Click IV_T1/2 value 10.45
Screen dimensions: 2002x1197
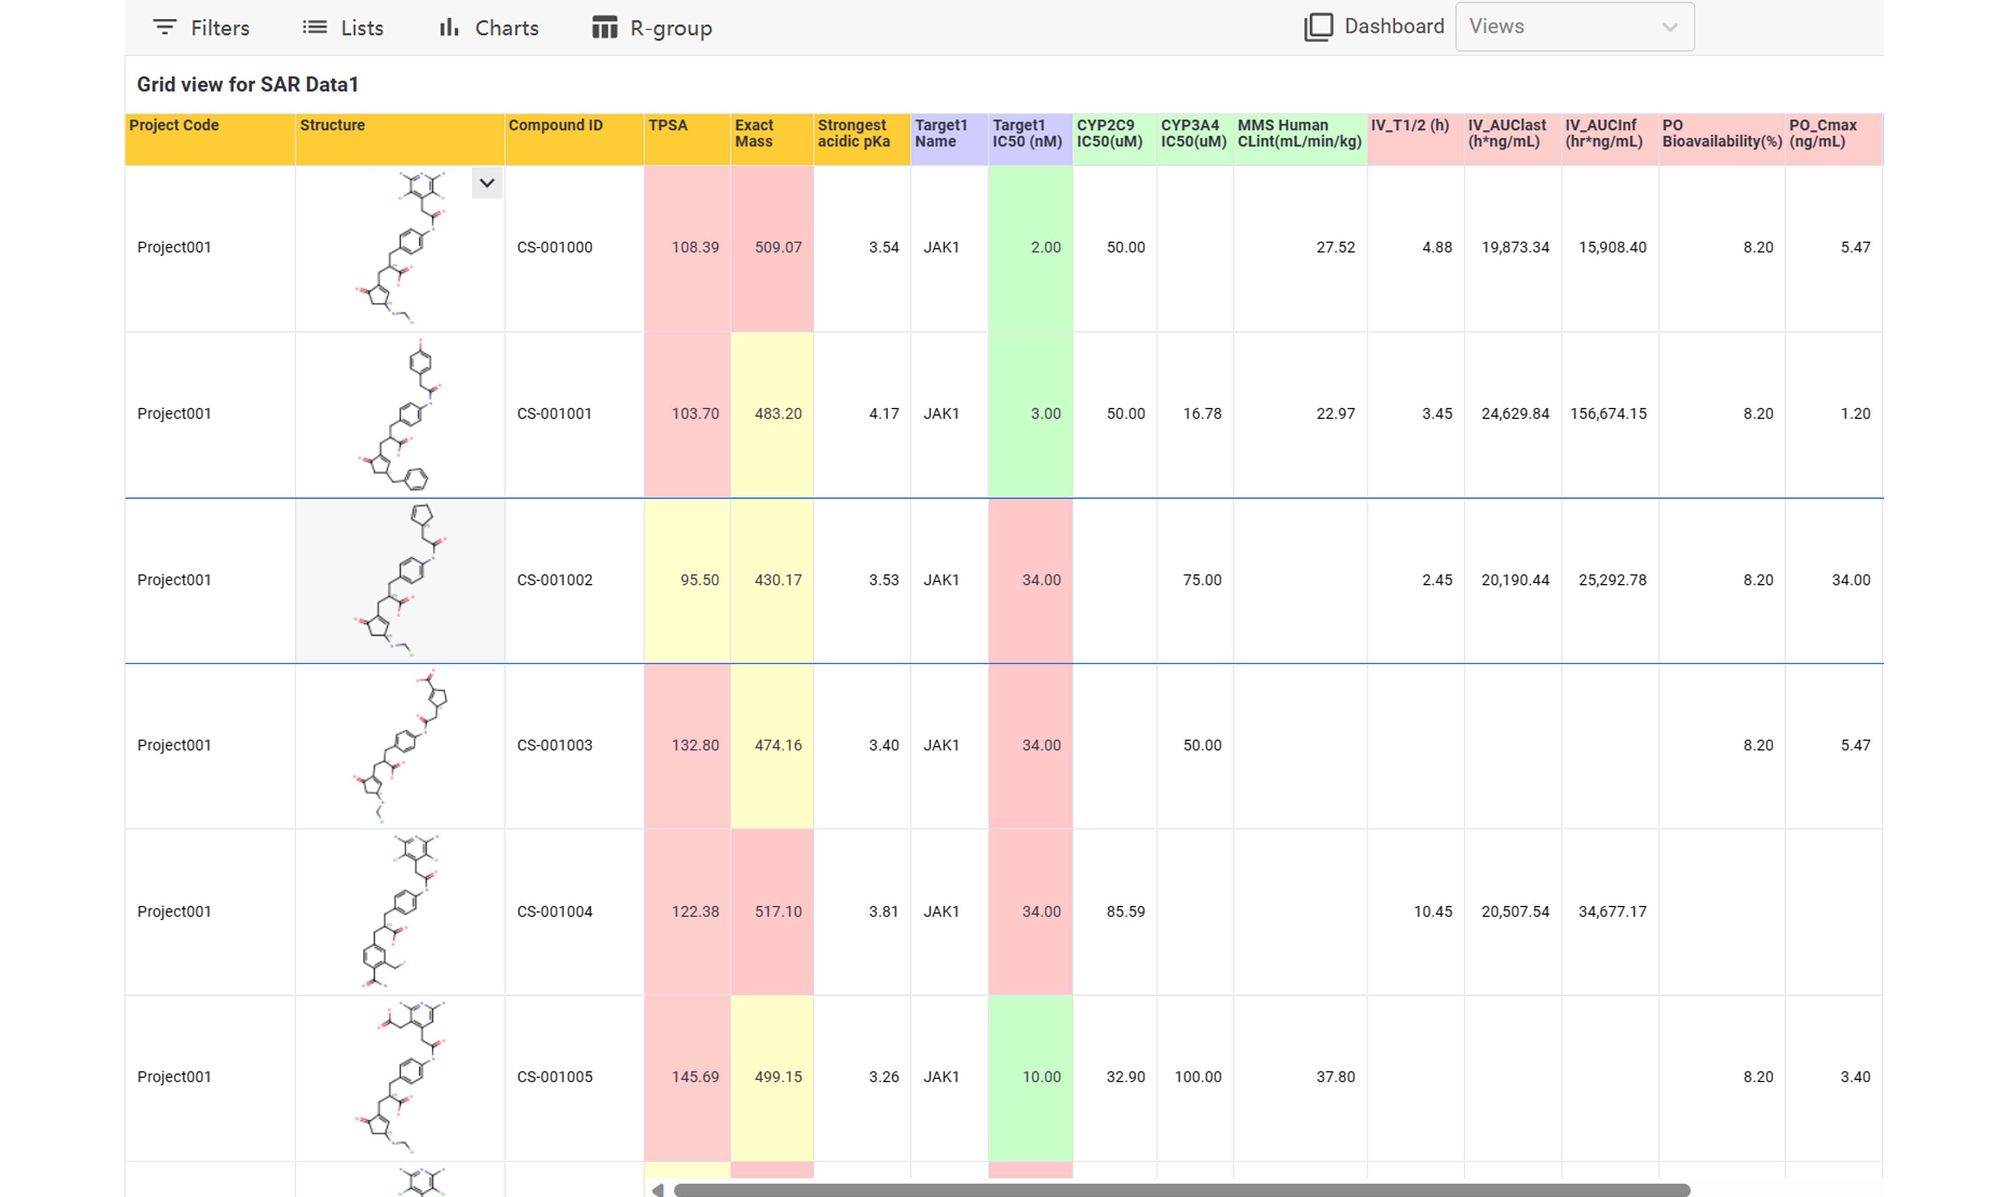tap(1433, 912)
